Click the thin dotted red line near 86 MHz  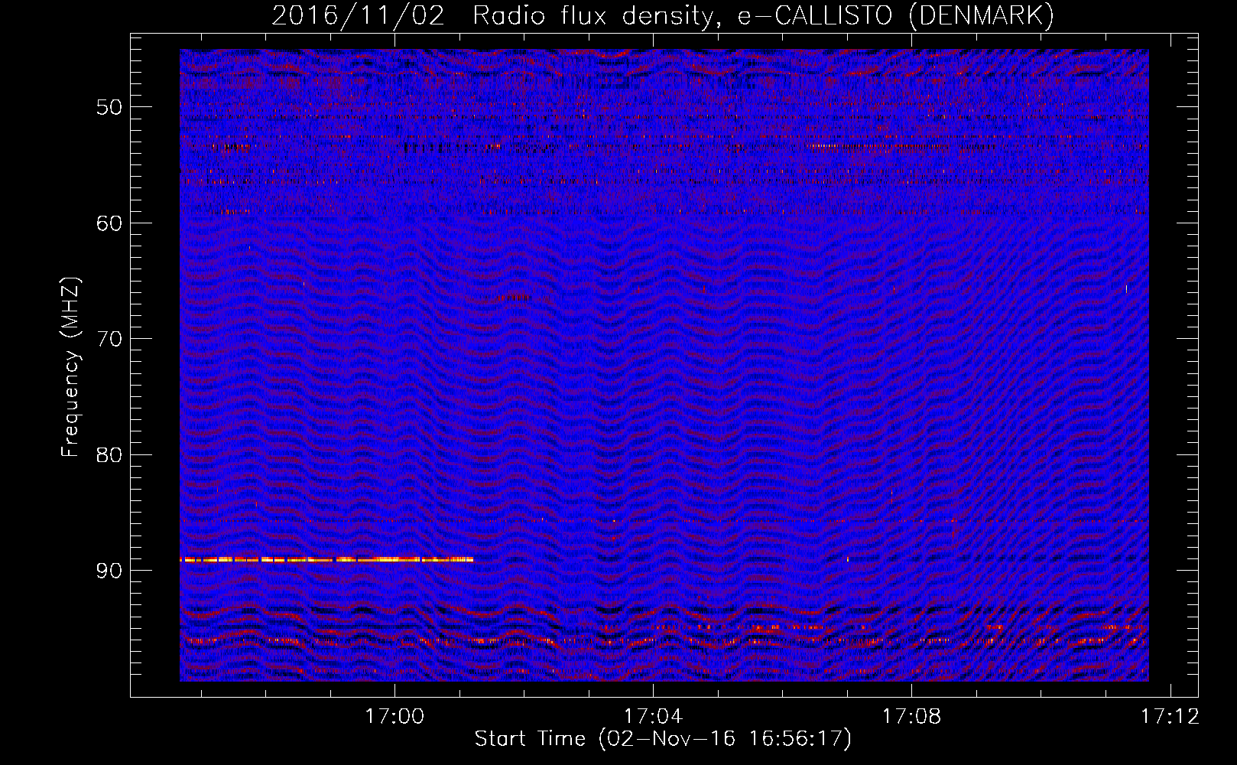(x=664, y=521)
